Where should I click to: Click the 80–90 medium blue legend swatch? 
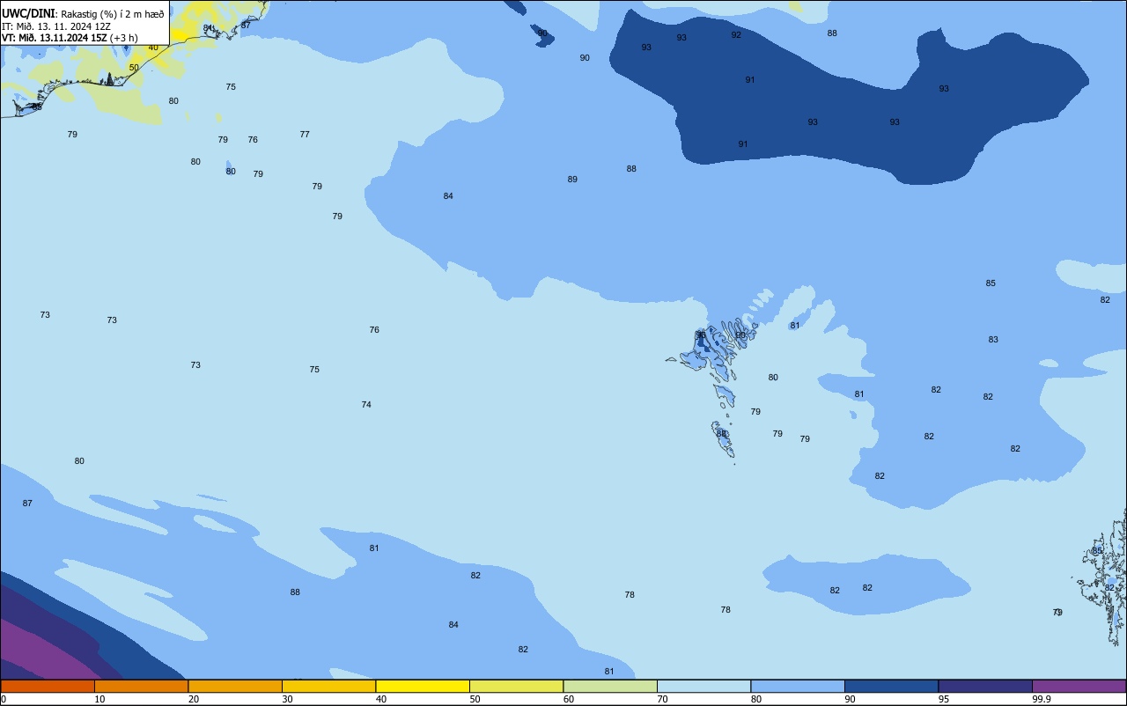click(x=798, y=686)
